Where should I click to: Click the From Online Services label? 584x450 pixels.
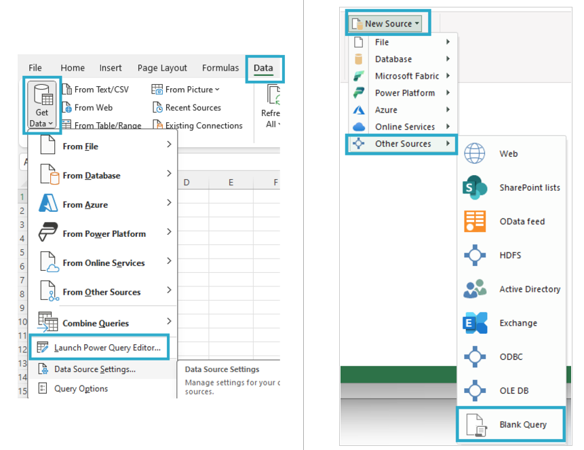[x=104, y=263]
